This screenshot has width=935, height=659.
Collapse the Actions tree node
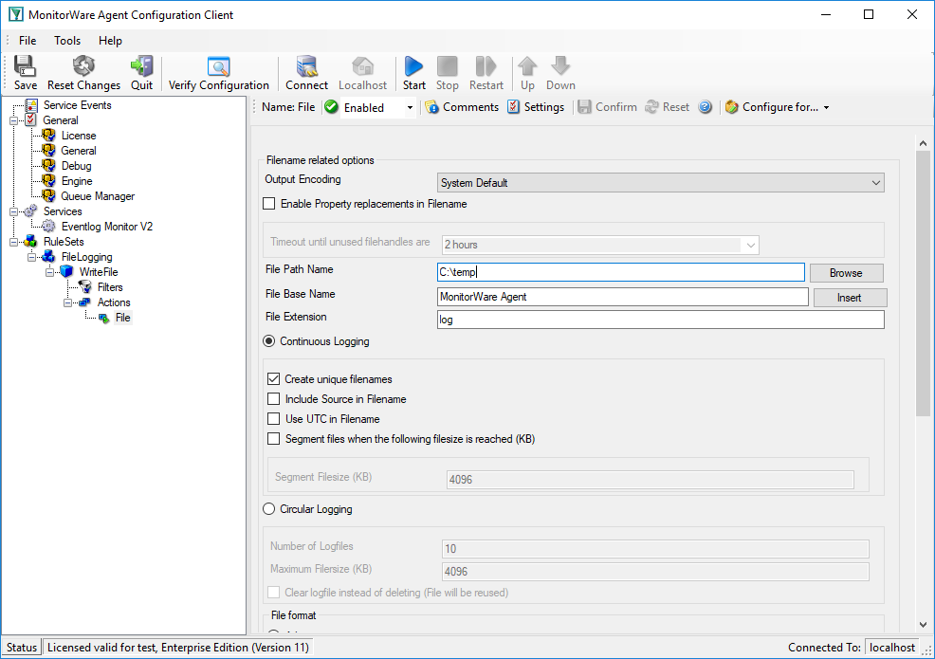click(68, 303)
